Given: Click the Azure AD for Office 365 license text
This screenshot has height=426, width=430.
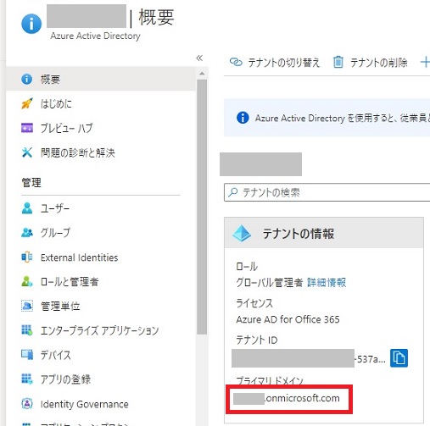Looking at the screenshot, I should pos(288,319).
